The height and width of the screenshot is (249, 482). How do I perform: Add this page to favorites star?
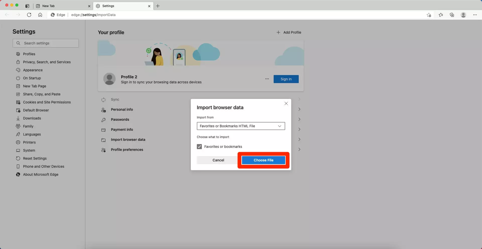[x=429, y=15]
